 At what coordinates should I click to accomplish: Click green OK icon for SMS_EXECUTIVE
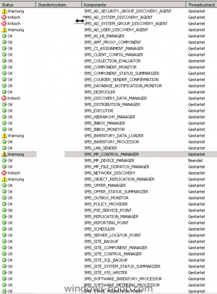click(4, 110)
